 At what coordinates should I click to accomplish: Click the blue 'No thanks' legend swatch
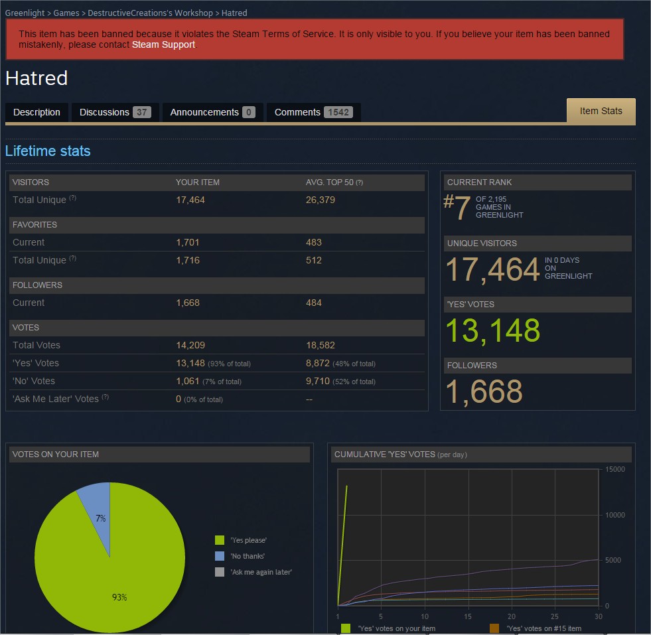[x=220, y=556]
